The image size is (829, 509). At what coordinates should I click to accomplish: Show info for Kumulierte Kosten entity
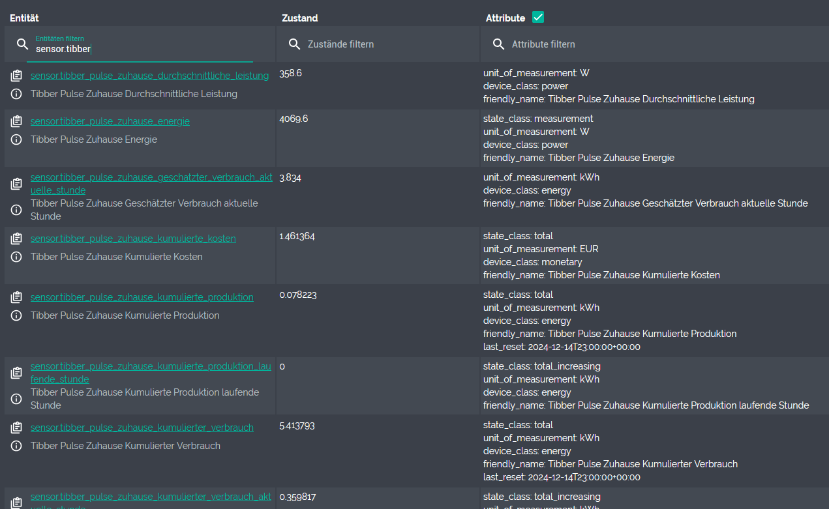click(16, 257)
